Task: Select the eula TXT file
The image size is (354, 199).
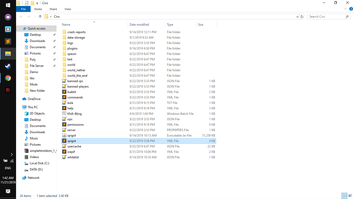Action: click(x=139, y=103)
